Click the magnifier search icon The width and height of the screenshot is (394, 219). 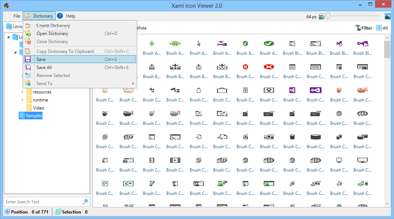click(x=86, y=201)
